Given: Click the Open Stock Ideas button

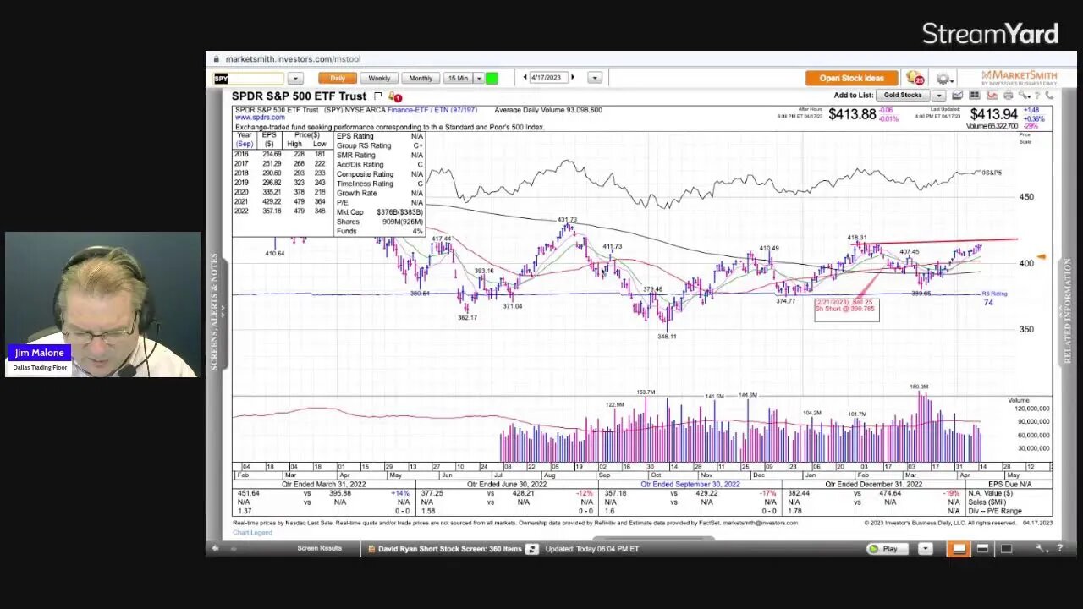Looking at the screenshot, I should (851, 78).
